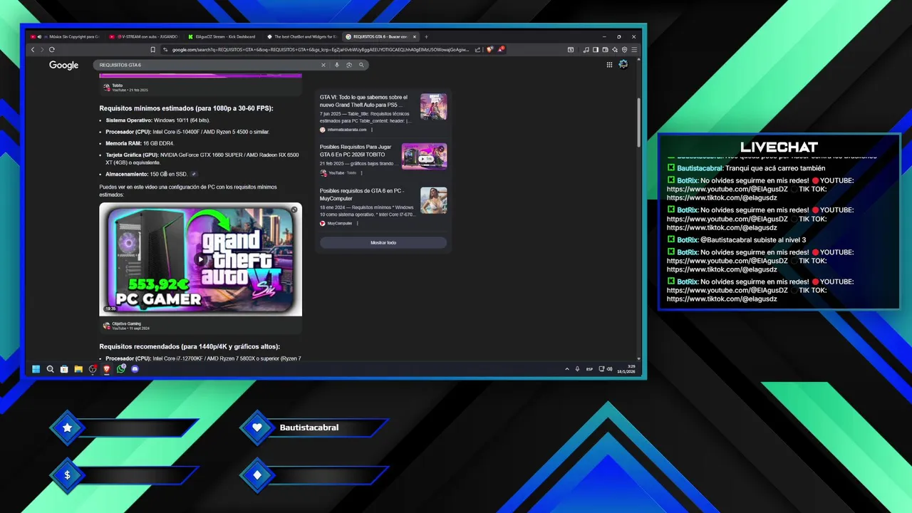Open more options for YouTube Tobito source
Image resolution: width=912 pixels, height=513 pixels.
point(361,173)
